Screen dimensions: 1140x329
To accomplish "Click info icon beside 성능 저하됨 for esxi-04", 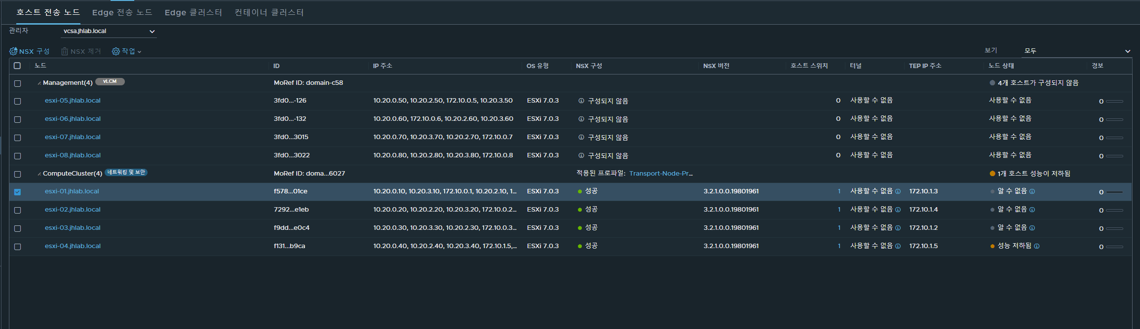I will [x=1037, y=246].
